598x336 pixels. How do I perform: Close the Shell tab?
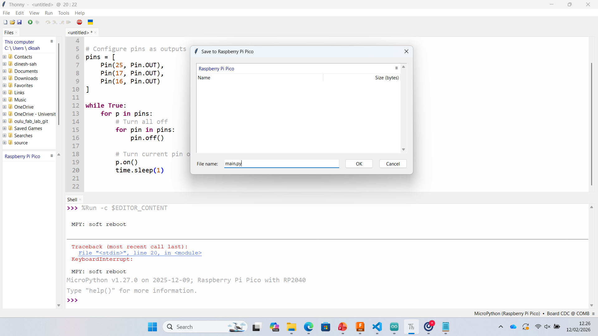click(80, 200)
